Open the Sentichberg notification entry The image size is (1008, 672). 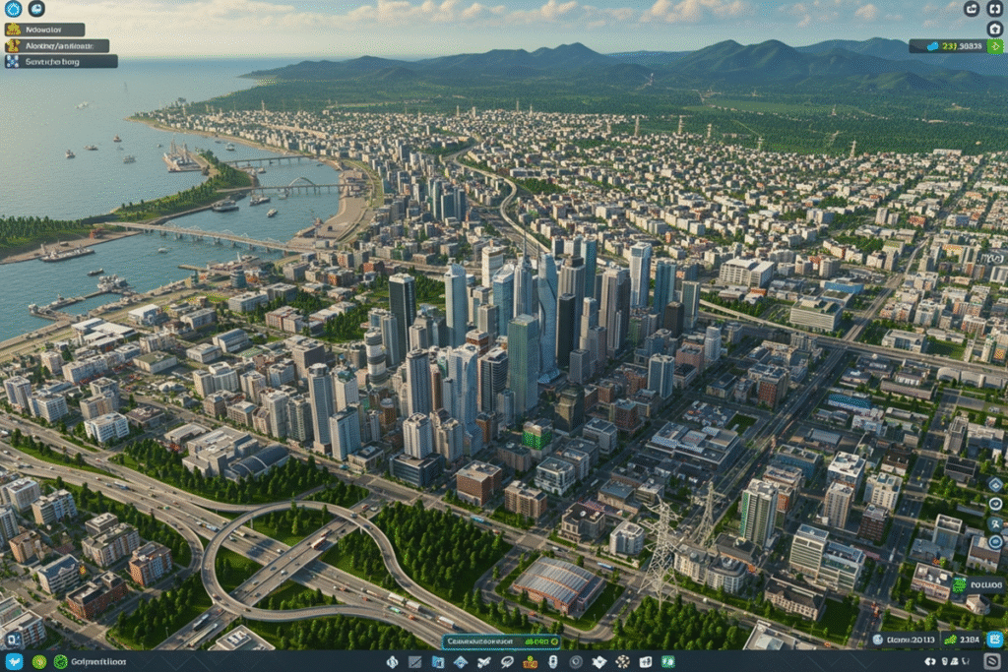tap(57, 60)
